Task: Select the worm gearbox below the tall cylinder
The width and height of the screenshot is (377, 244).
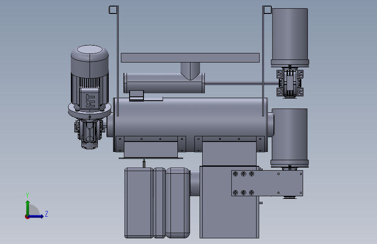Action: [290, 82]
